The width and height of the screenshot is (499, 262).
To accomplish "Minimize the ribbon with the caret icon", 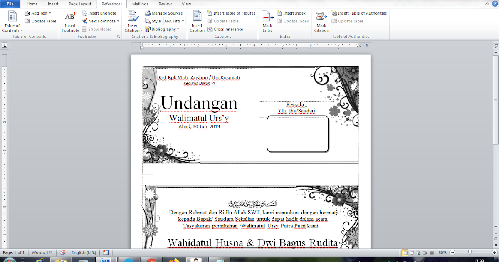I will click(487, 4).
